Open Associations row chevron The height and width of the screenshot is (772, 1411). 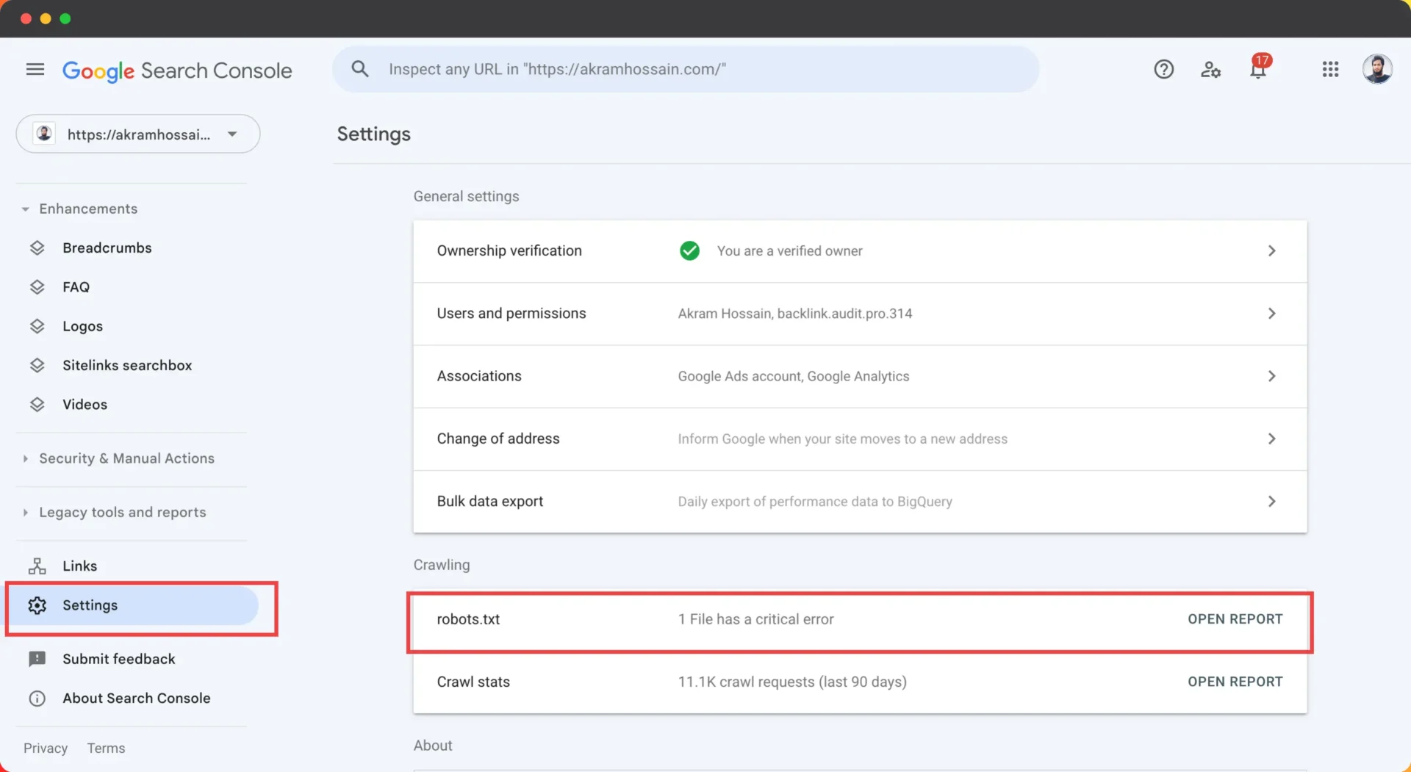pos(1271,376)
